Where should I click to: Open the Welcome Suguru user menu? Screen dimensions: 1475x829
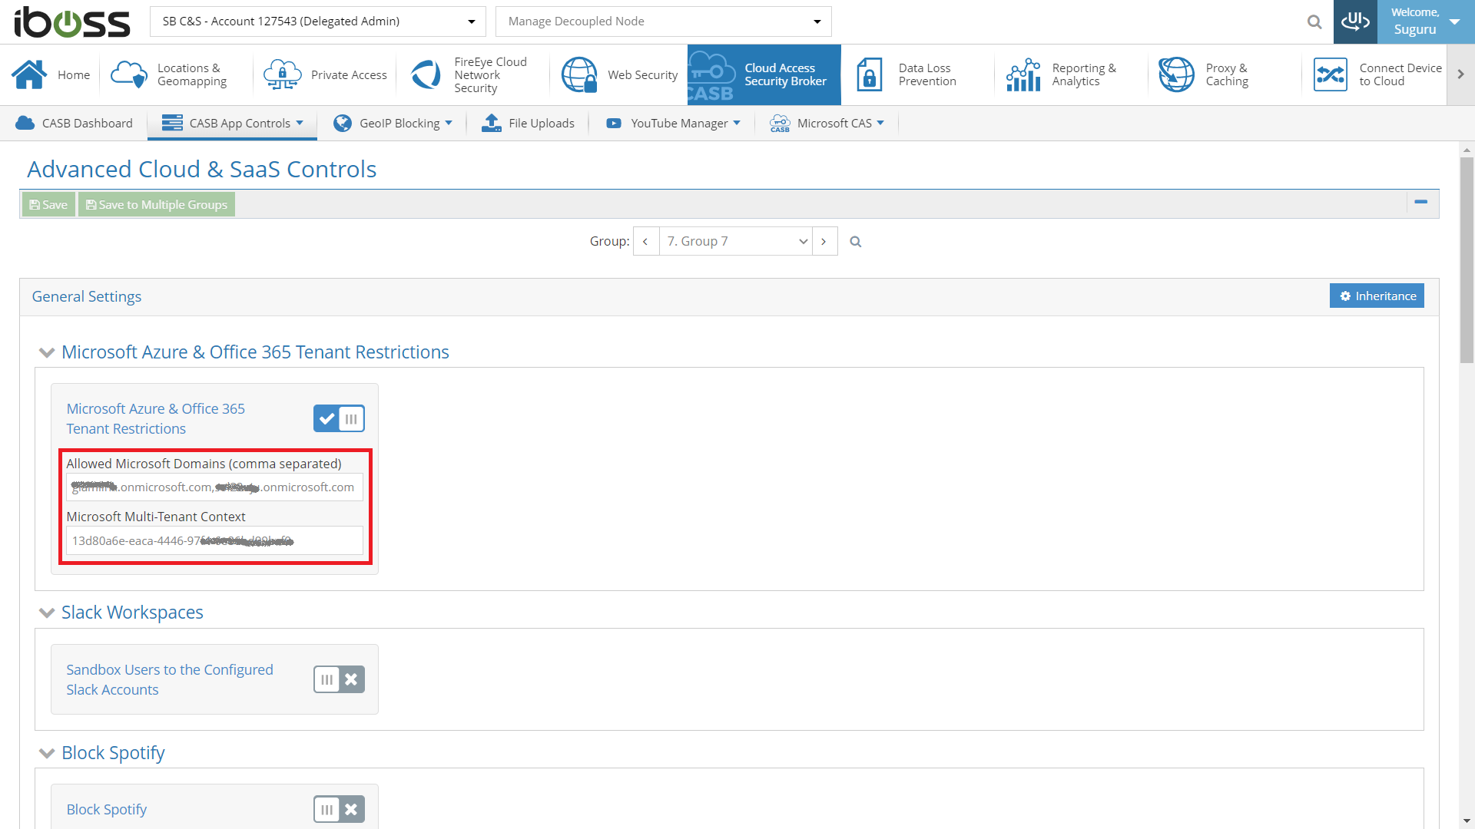[x=1426, y=21]
